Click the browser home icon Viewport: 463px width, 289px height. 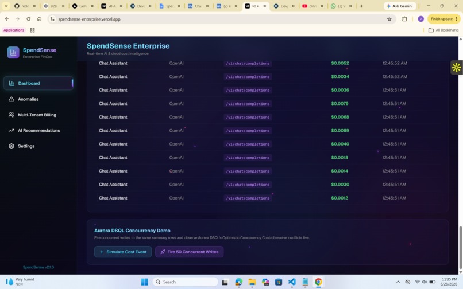39,19
